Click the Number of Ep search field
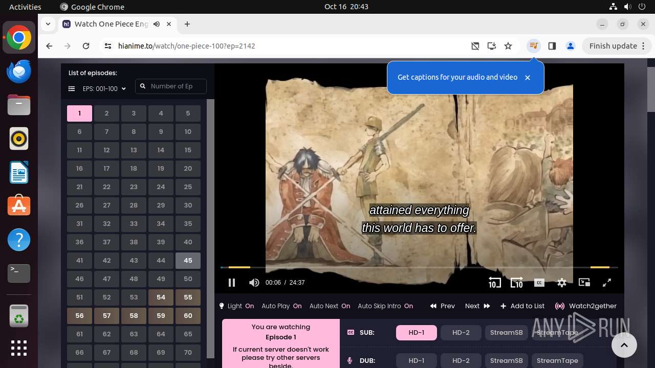Image resolution: width=655 pixels, height=368 pixels. coord(171,86)
